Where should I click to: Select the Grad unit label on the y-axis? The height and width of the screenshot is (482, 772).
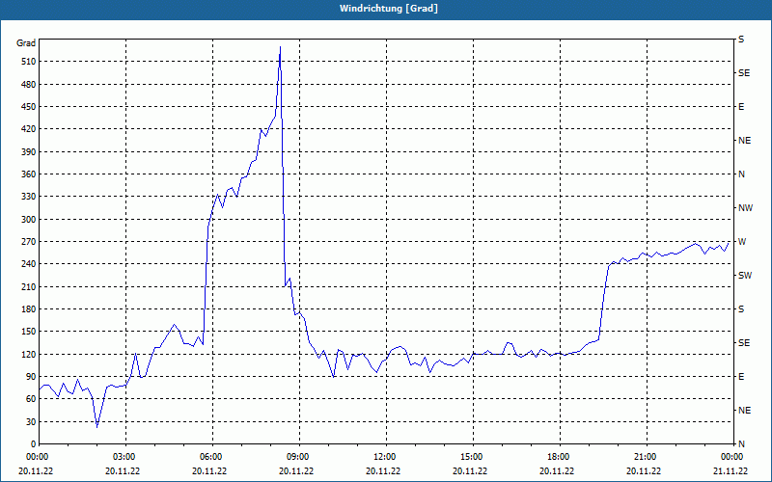(x=26, y=43)
